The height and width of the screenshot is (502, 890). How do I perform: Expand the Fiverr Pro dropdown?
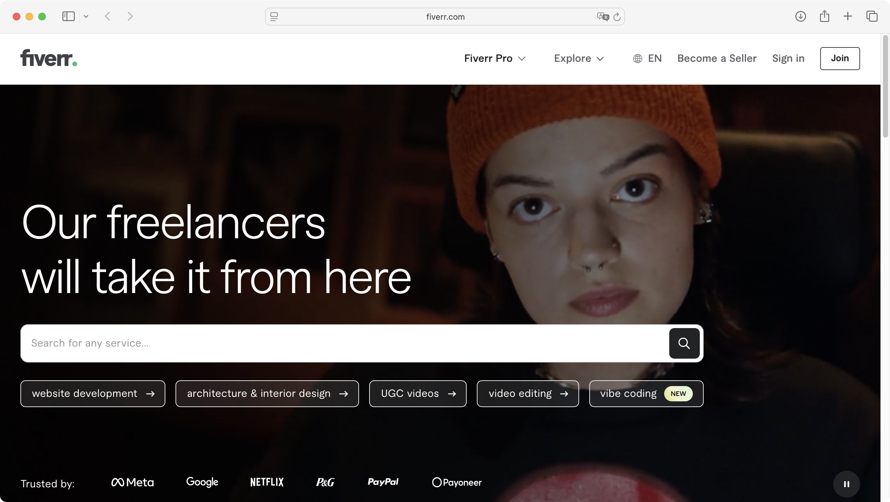click(x=495, y=58)
